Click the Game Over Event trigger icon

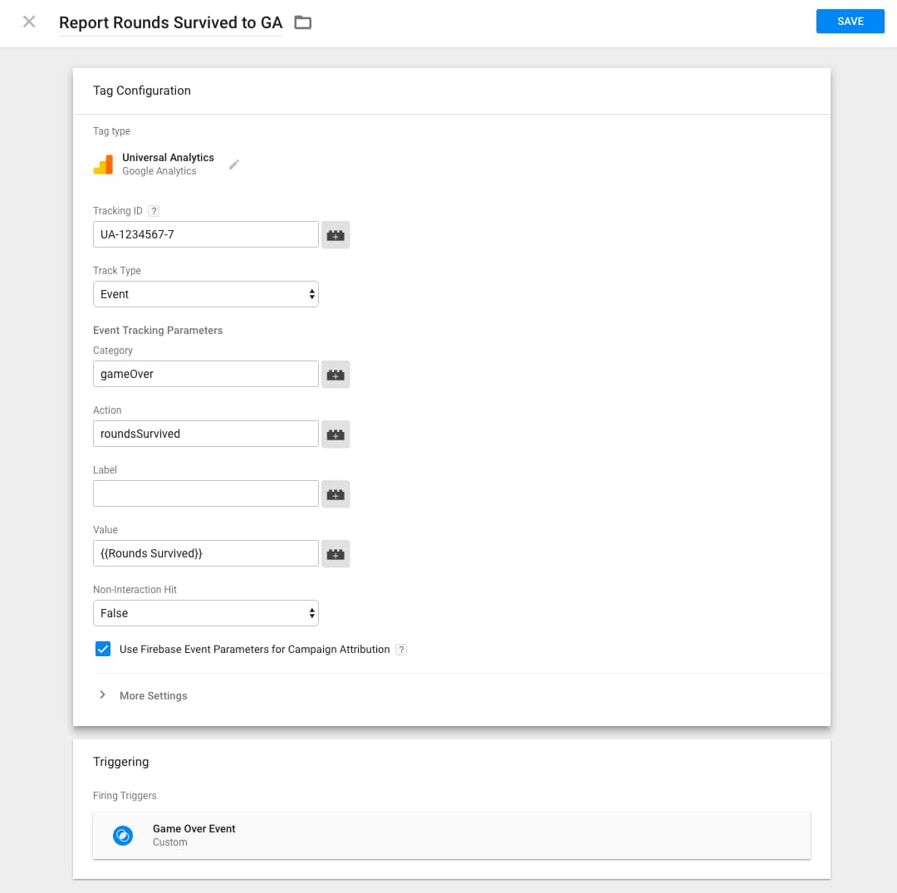[123, 835]
